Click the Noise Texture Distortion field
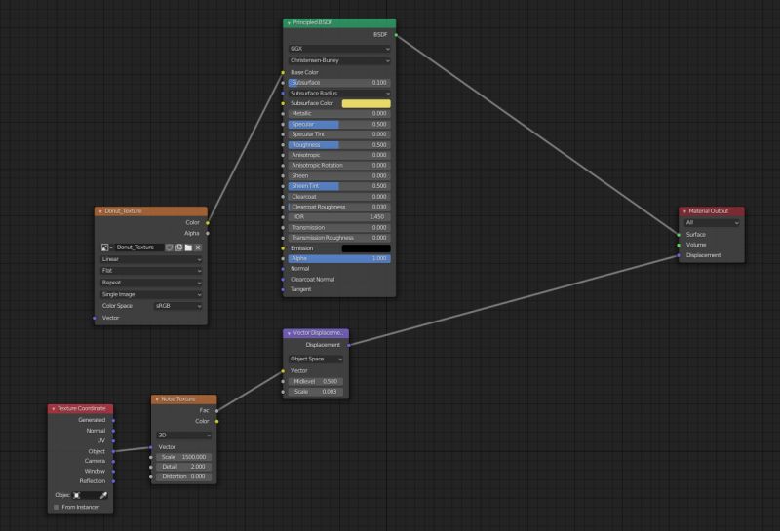Image resolution: width=780 pixels, height=531 pixels. click(184, 476)
